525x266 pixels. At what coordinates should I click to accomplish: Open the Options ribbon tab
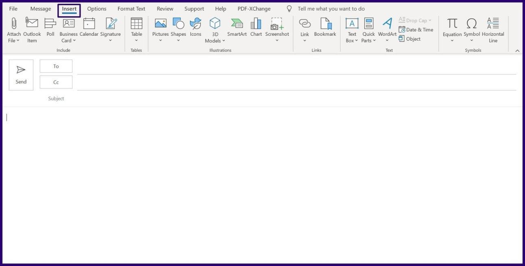pos(96,9)
